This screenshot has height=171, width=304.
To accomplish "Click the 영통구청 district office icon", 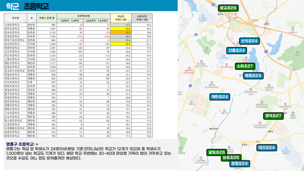I will tap(224, 110).
